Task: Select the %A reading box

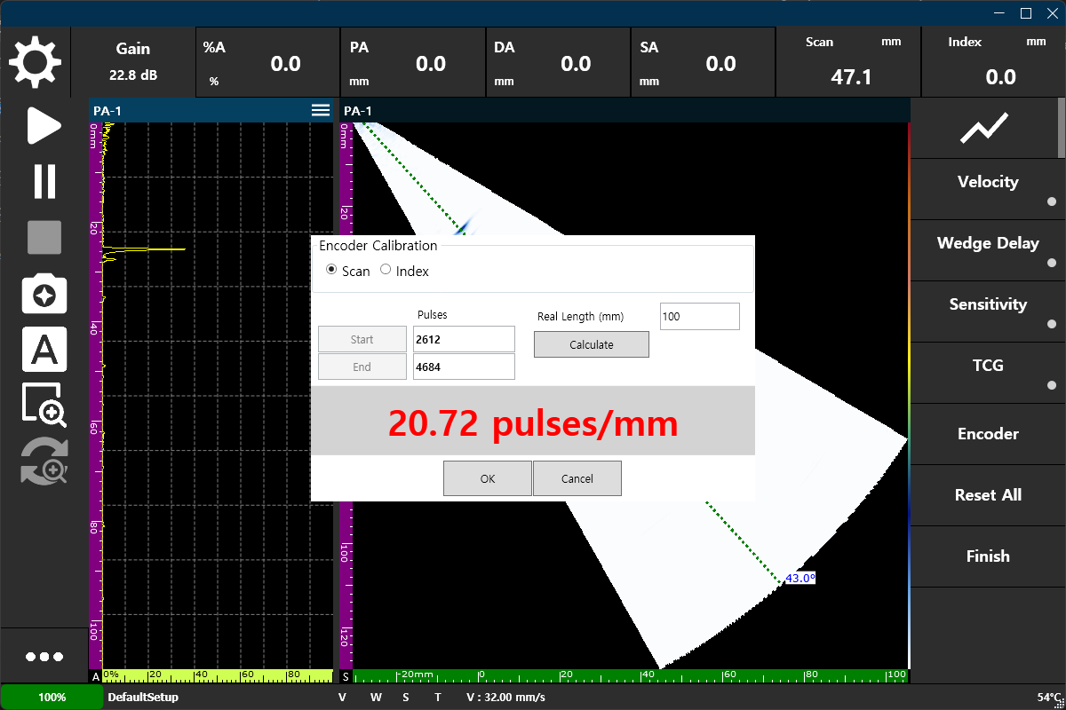Action: point(267,62)
